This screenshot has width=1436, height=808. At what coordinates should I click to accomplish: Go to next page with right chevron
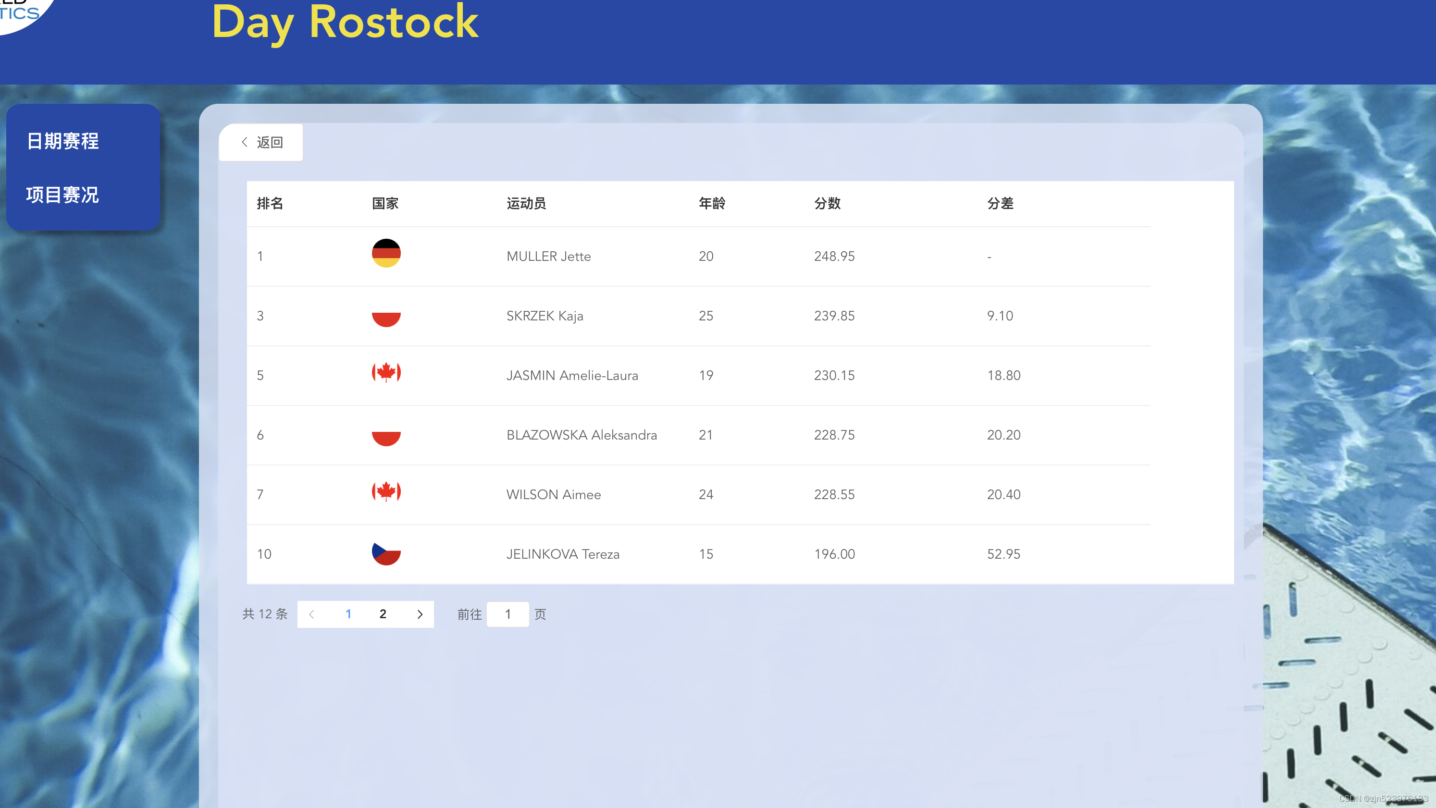pos(420,614)
